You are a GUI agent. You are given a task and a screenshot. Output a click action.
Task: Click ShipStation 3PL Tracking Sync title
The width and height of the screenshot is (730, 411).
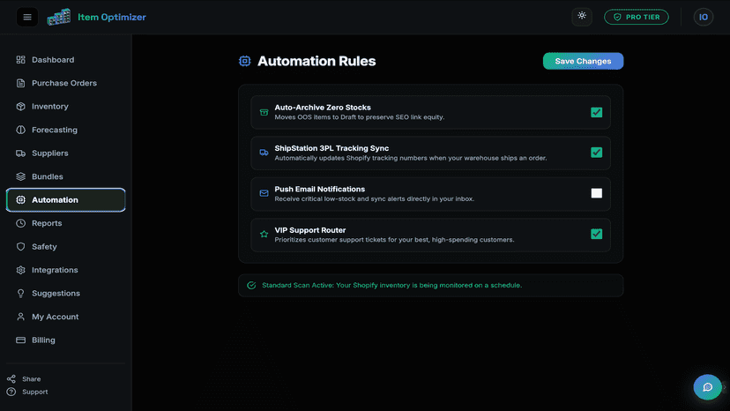(x=331, y=148)
